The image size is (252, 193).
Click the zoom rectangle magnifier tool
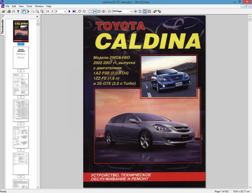42,11
